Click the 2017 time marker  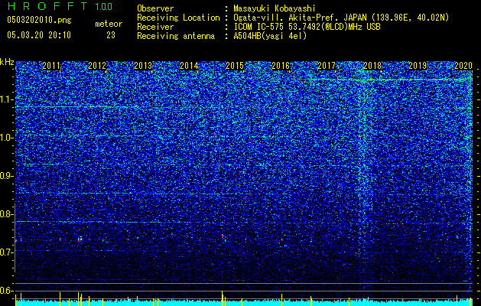coord(327,66)
